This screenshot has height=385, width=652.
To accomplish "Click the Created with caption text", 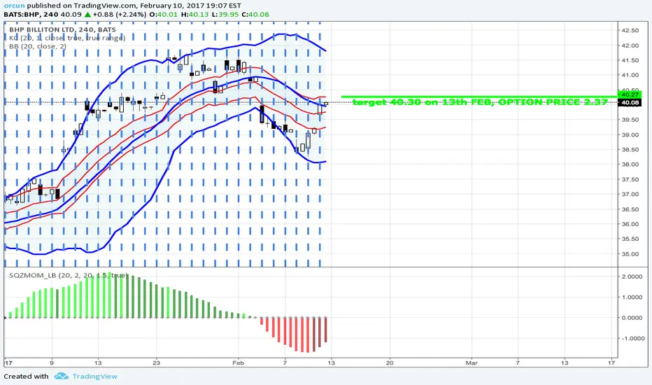I will coord(26,377).
